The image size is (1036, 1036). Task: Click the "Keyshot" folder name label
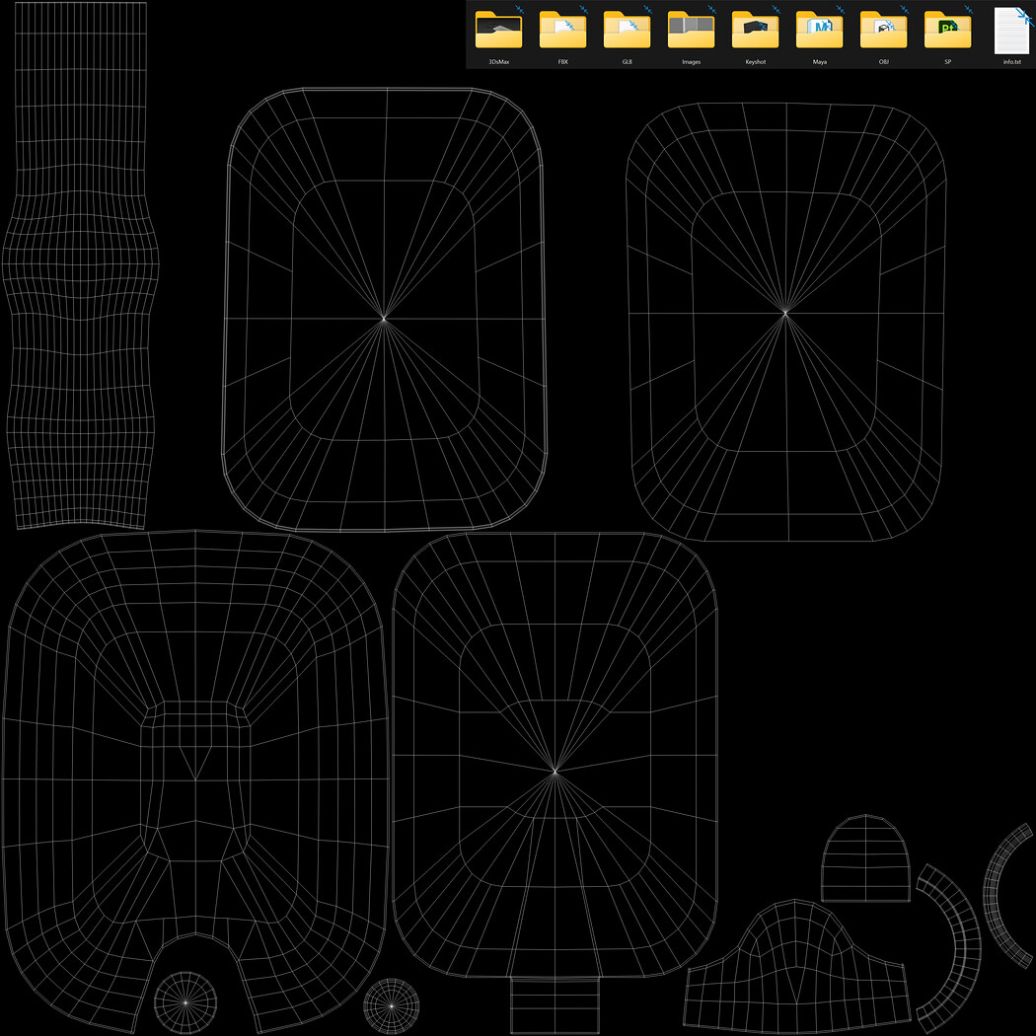coord(755,62)
